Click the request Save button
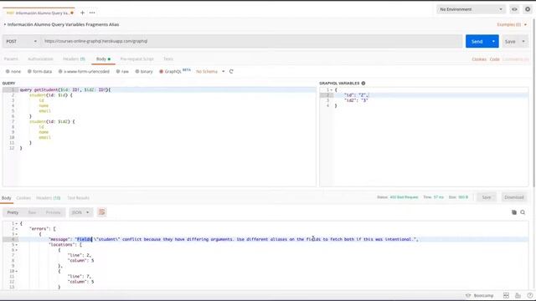 (510, 41)
